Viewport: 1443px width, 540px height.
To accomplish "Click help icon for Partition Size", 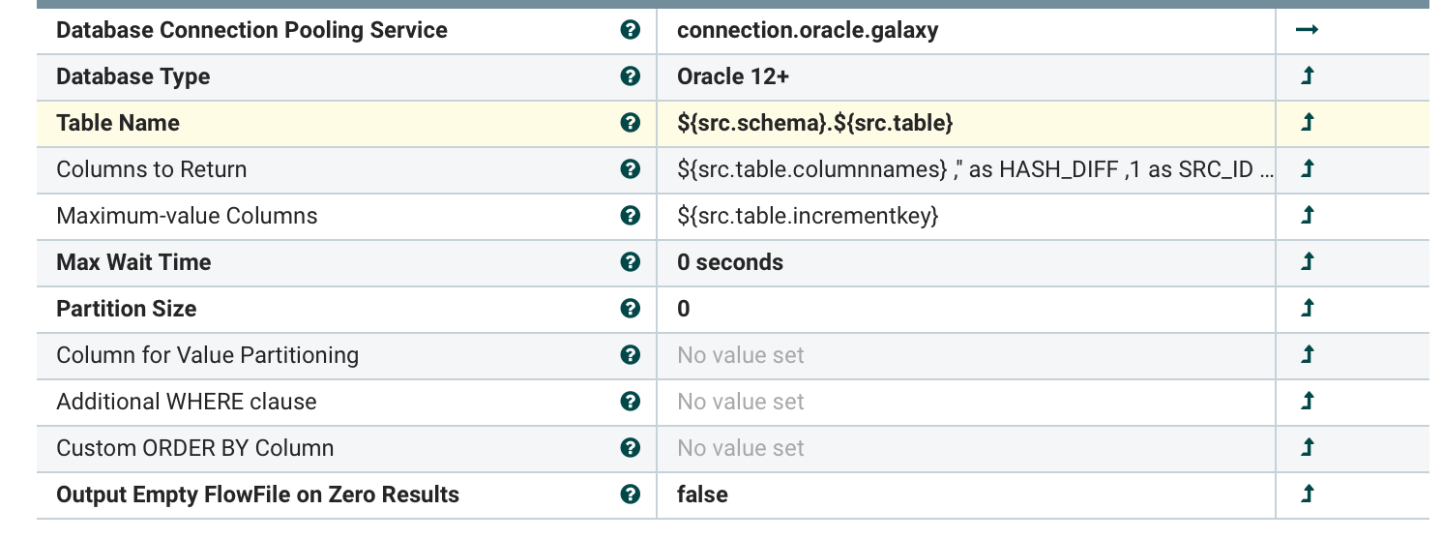I will coord(631,309).
